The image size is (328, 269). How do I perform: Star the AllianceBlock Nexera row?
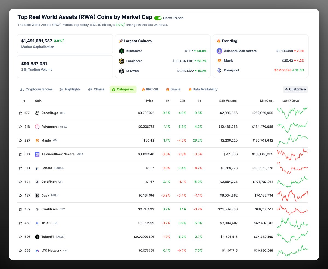(20, 154)
